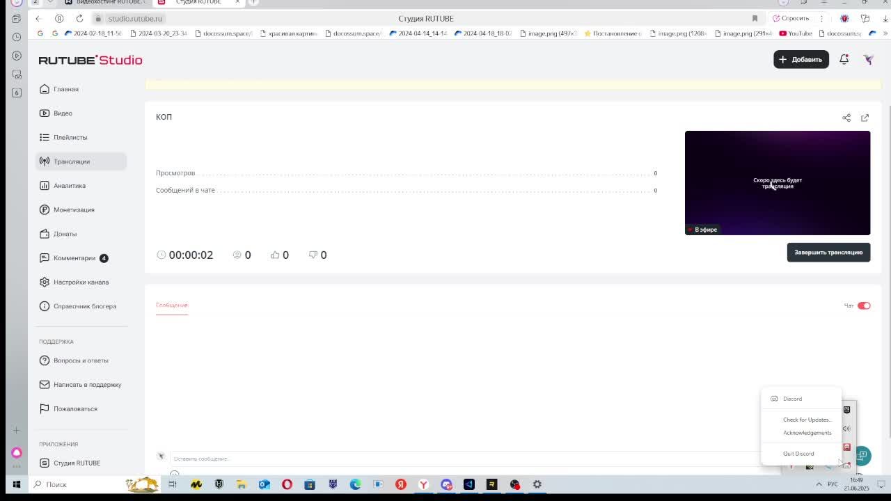The image size is (891, 501).
Task: Open the Outlook taskbar icon
Action: [x=265, y=484]
